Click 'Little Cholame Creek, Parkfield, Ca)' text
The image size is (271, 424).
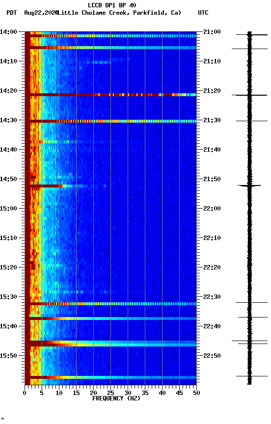click(x=119, y=13)
